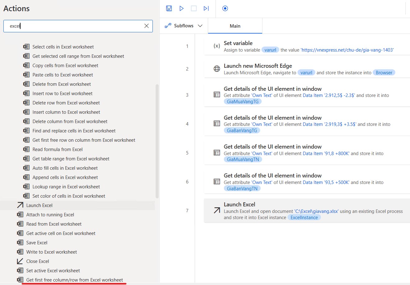This screenshot has height=285, width=410.
Task: Click Excel icon beside Auto fill cells
Action: (26, 168)
